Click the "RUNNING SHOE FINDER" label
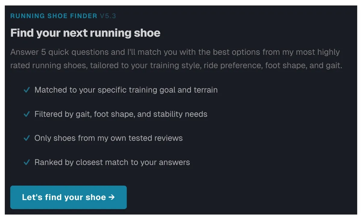 [54, 16]
